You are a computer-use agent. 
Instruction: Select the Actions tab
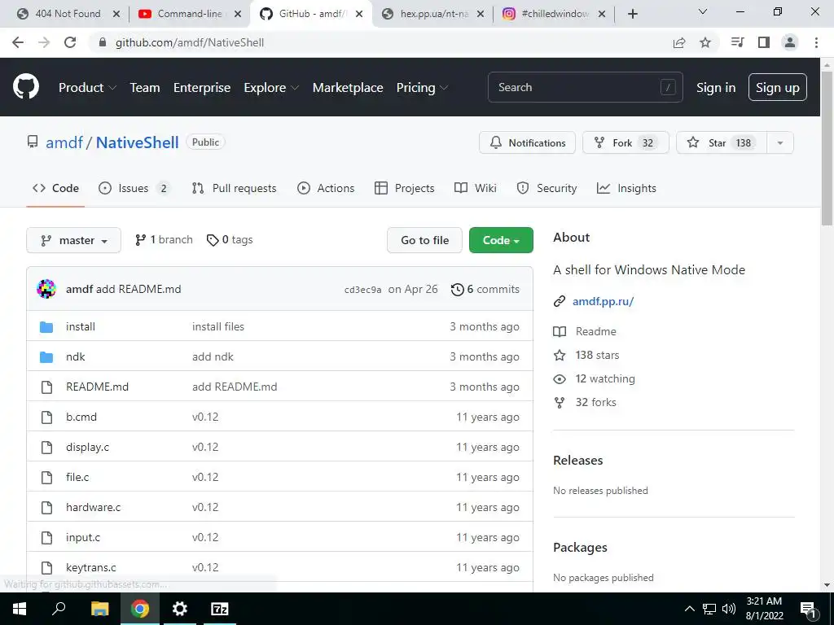pyautogui.click(x=326, y=188)
